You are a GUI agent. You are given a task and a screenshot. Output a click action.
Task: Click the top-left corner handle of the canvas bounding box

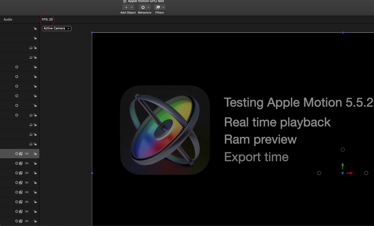coord(92,33)
